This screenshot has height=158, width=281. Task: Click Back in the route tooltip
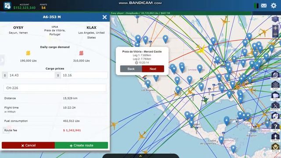[x=131, y=69]
